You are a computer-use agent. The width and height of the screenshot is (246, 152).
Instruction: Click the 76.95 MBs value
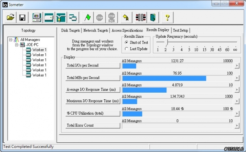177,73
